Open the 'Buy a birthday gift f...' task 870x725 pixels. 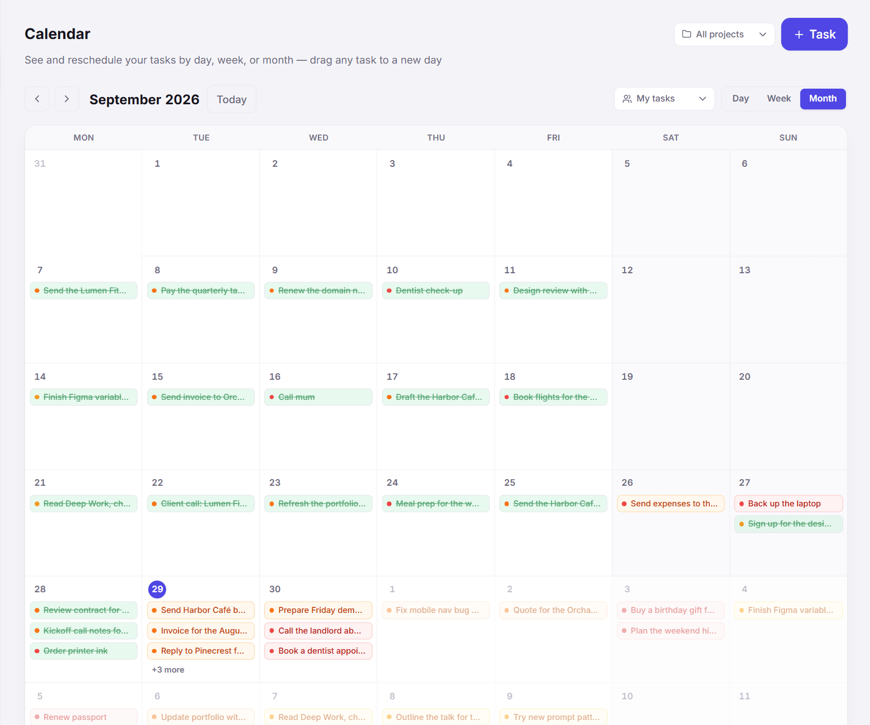pyautogui.click(x=671, y=610)
